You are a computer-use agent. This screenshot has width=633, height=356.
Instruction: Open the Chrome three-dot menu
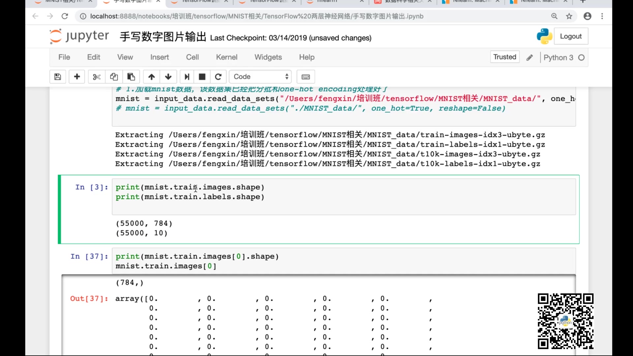(x=602, y=16)
